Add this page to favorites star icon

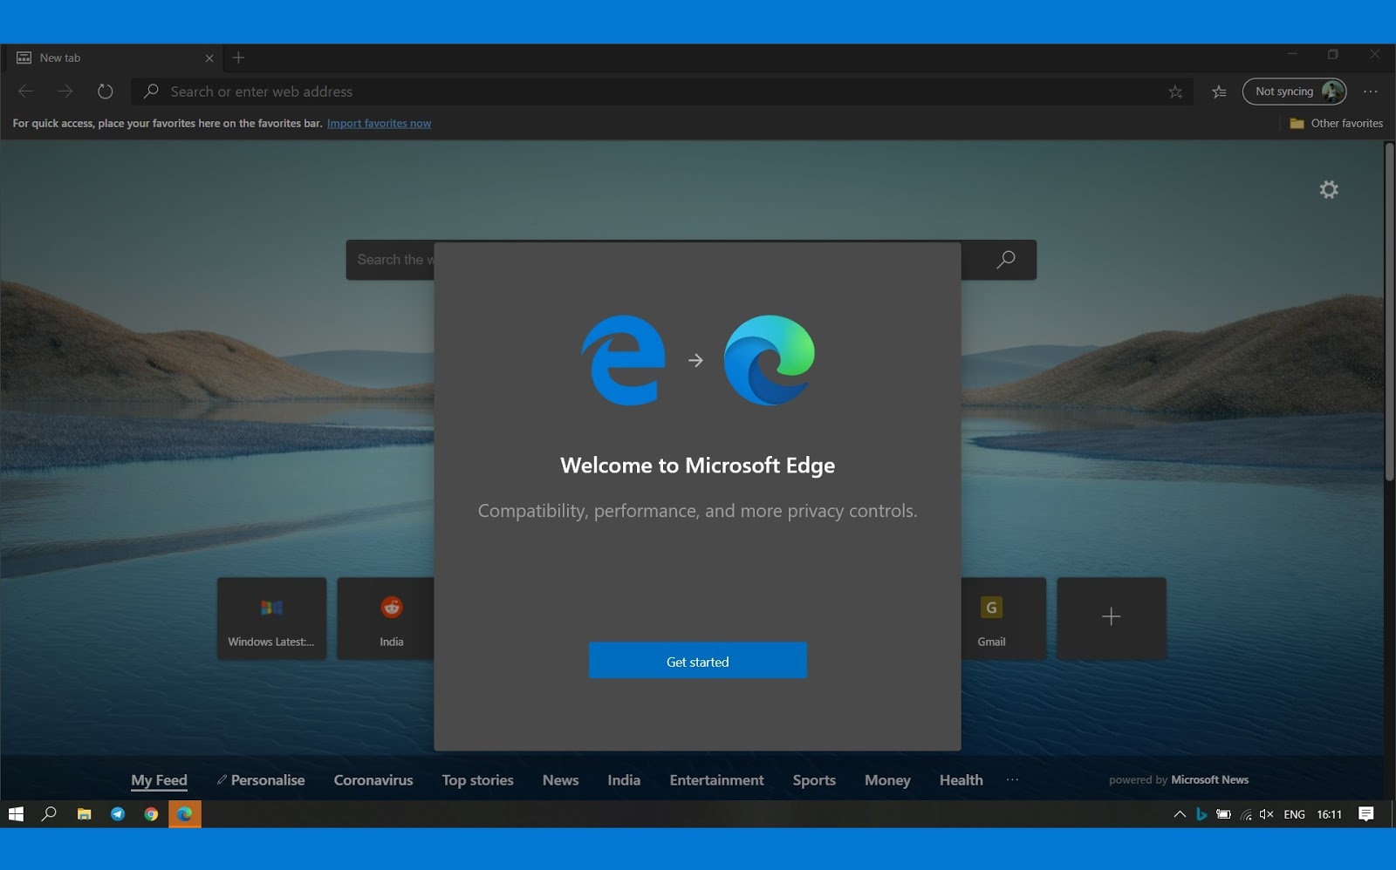(1175, 92)
